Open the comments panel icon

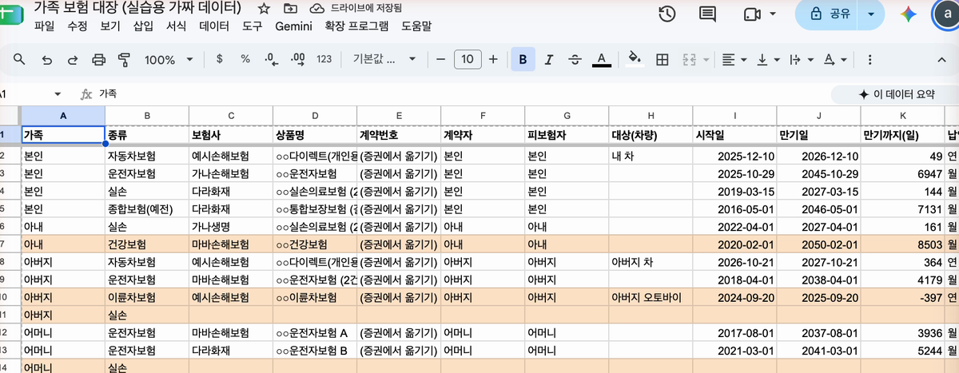pyautogui.click(x=707, y=14)
